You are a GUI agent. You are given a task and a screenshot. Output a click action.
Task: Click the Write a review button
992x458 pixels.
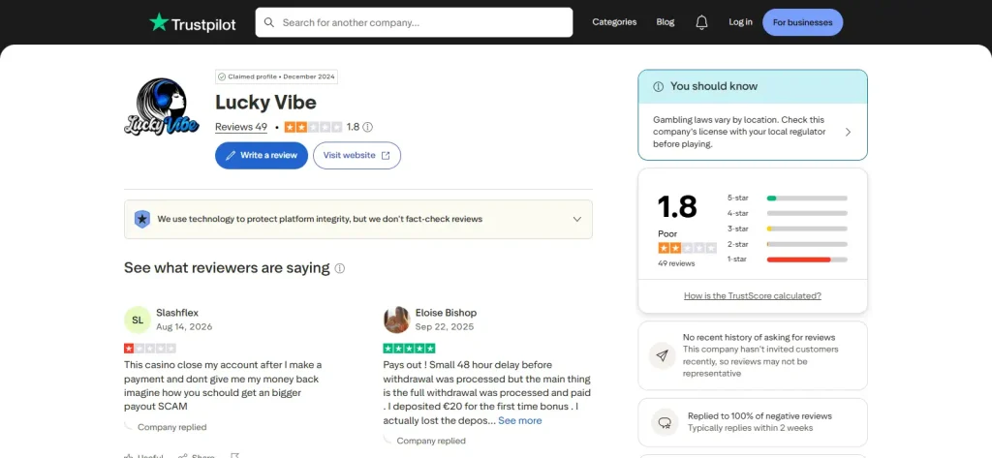pyautogui.click(x=262, y=156)
